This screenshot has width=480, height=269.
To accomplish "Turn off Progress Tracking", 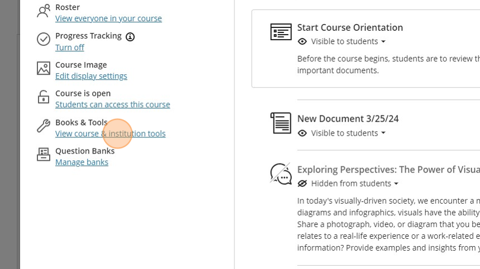I will point(70,47).
